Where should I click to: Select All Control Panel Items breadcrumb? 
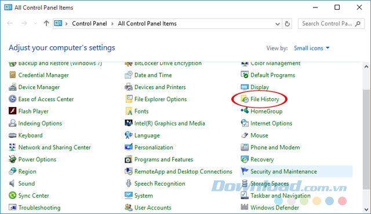147,24
